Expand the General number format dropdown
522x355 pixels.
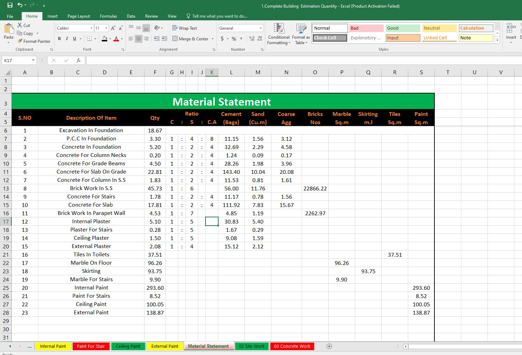tap(261, 28)
